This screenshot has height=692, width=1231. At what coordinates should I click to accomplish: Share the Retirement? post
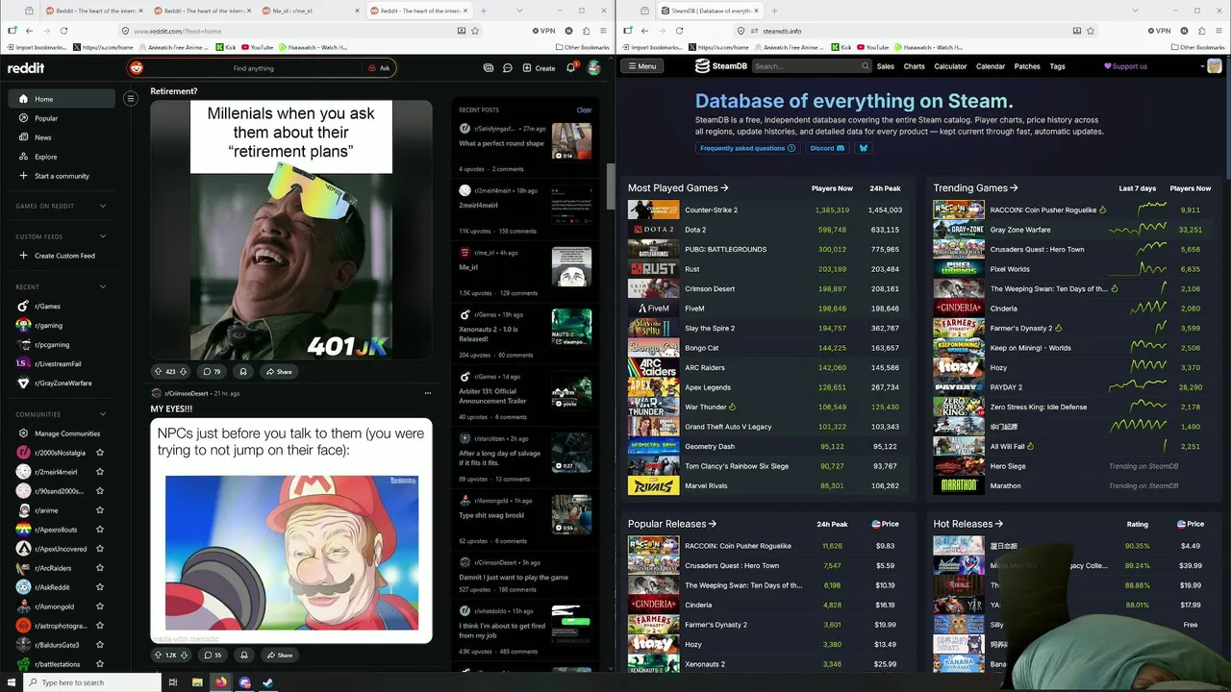click(279, 372)
